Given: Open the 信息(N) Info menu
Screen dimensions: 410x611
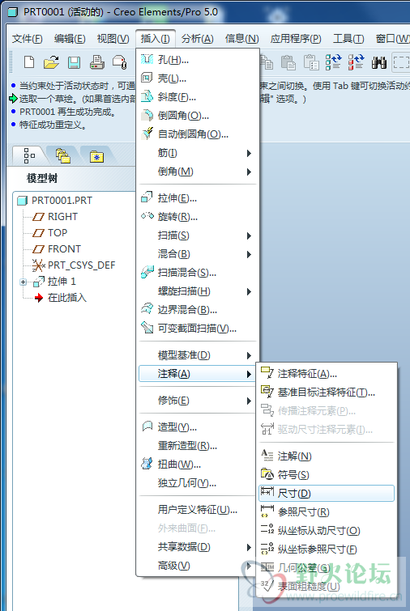Looking at the screenshot, I should [x=241, y=39].
